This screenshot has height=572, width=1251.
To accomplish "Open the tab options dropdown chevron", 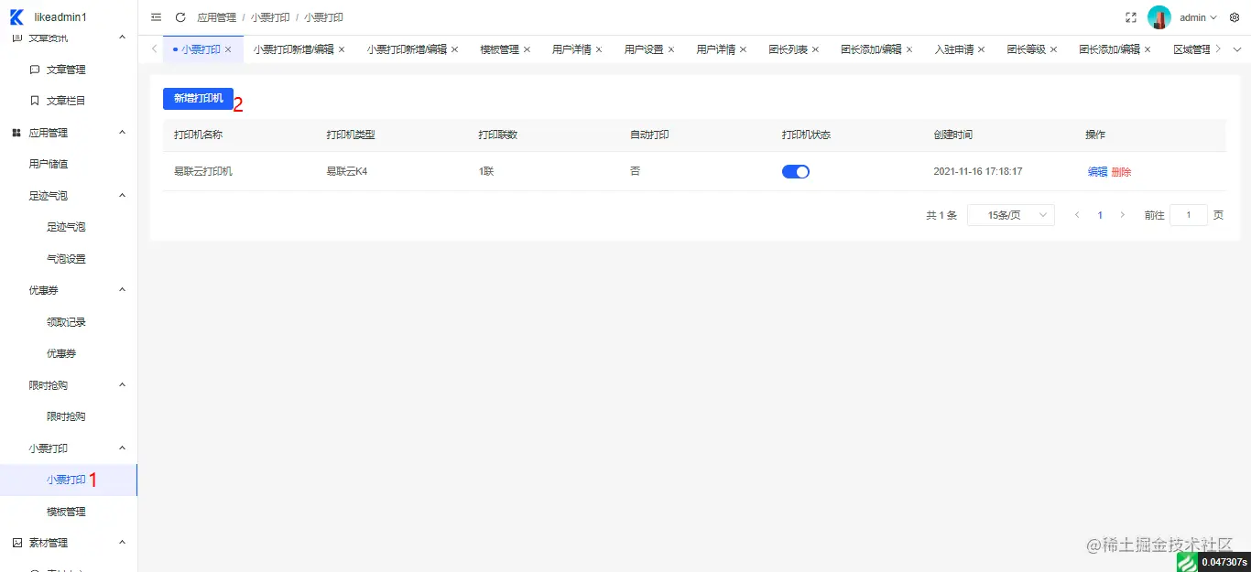I will click(1236, 49).
